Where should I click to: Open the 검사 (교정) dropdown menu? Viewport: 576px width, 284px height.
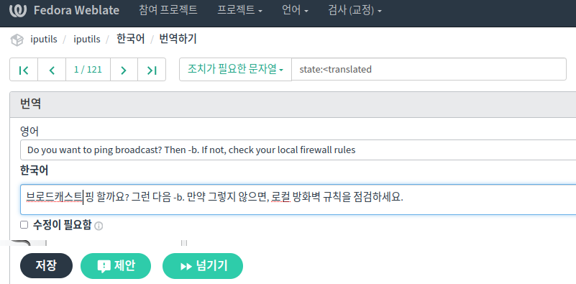click(x=355, y=10)
